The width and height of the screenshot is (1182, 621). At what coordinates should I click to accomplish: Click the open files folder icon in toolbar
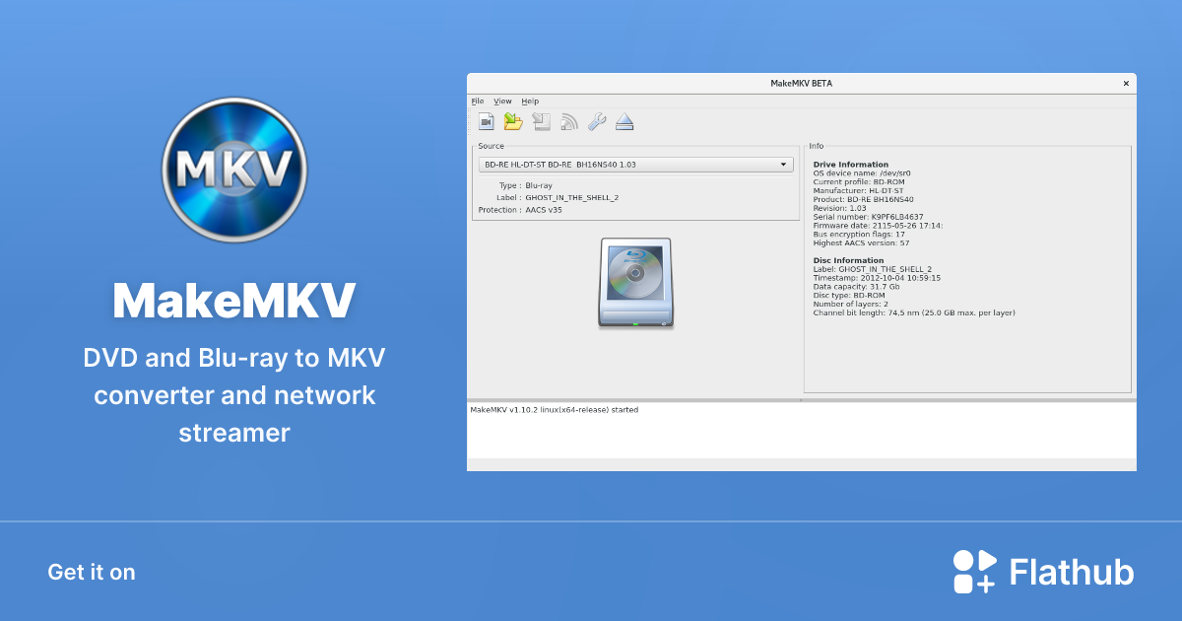pos(513,121)
